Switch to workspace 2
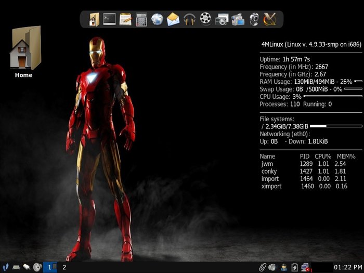The width and height of the screenshot is (364, 273). [64, 267]
